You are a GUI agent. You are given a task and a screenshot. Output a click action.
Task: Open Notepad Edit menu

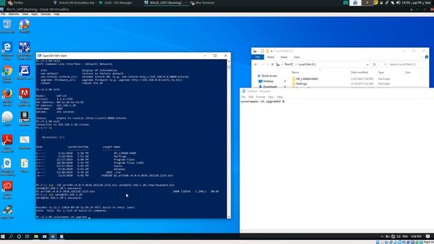click(251, 97)
